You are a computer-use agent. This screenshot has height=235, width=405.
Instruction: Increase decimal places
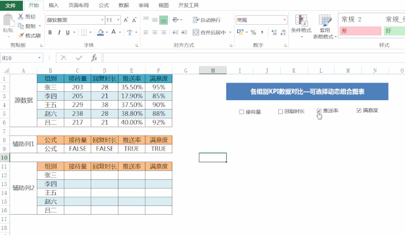click(x=274, y=32)
